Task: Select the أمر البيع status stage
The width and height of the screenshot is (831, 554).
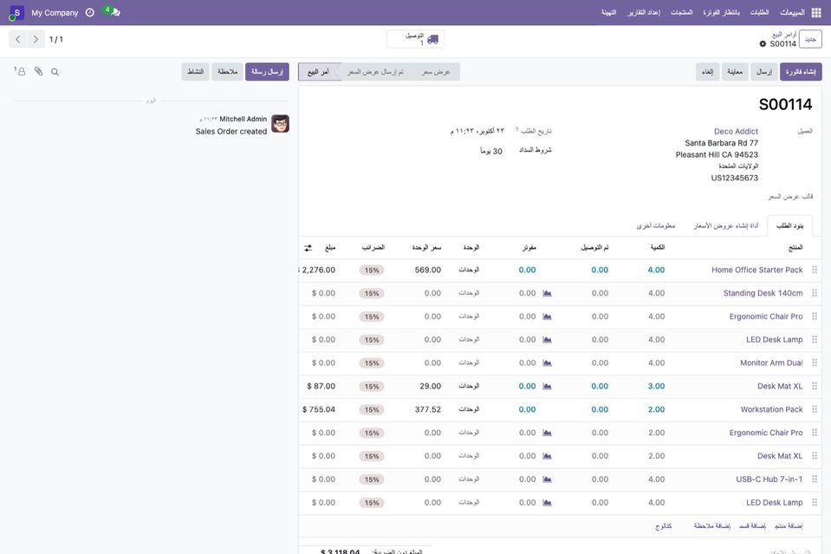Action: [318, 72]
